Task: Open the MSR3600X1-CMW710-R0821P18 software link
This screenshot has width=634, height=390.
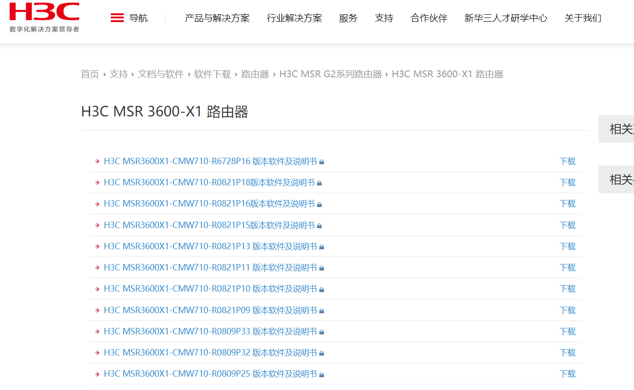Action: coord(209,183)
